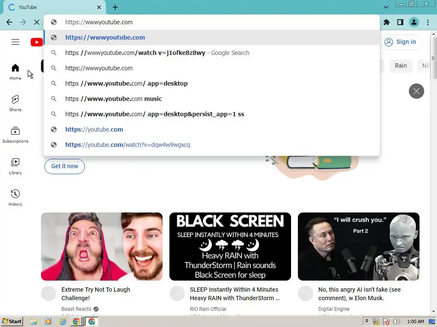Click the Beast Reacts channel avatar

pos(49,293)
